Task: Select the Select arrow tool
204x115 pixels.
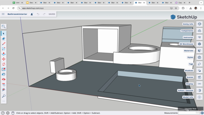Action: (x=4, y=34)
